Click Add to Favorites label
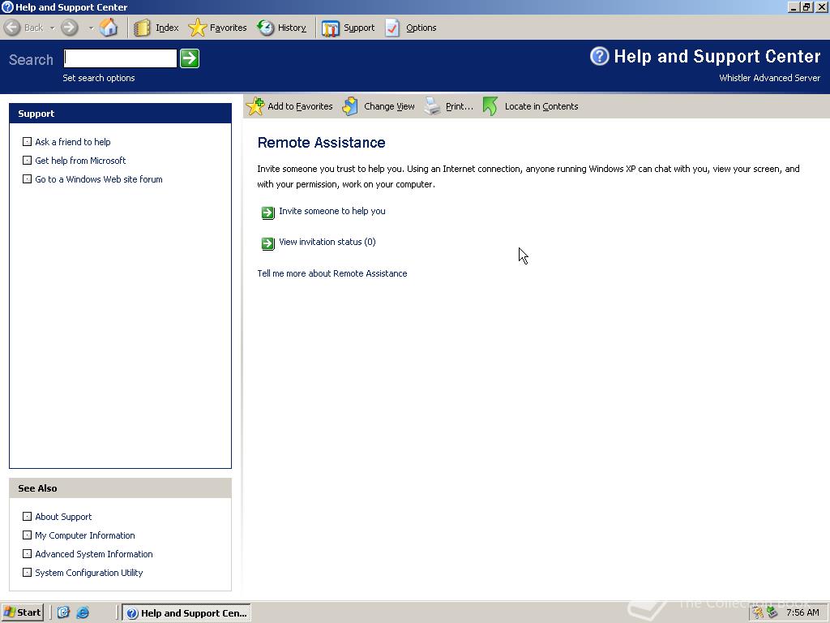Screen dimensions: 830x623 300,106
